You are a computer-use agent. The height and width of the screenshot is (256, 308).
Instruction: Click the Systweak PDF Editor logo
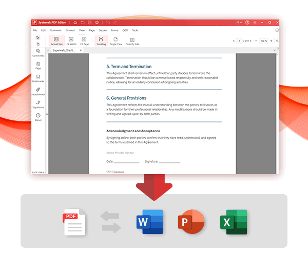coord(34,23)
